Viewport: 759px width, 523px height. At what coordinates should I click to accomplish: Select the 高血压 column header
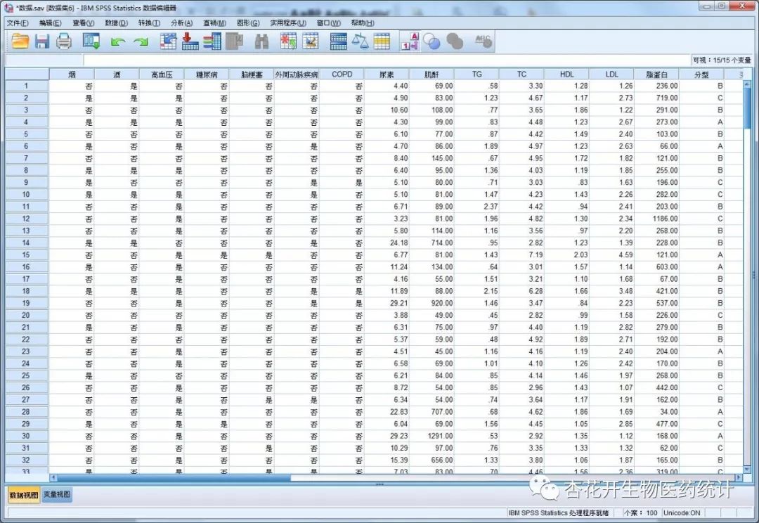coord(162,74)
